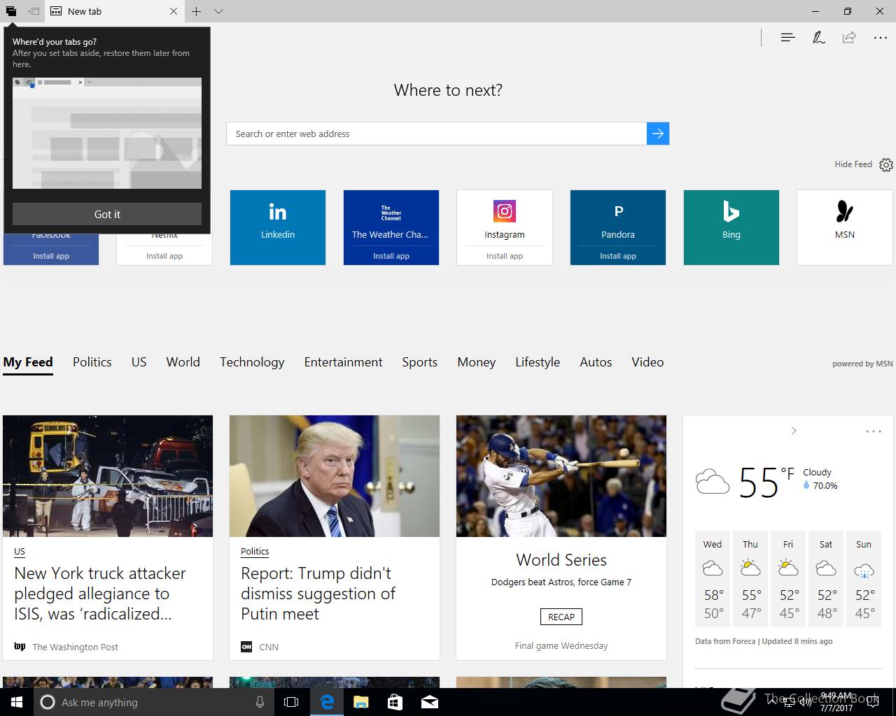
Task: Open the Linkedin top site tile
Action: (278, 227)
